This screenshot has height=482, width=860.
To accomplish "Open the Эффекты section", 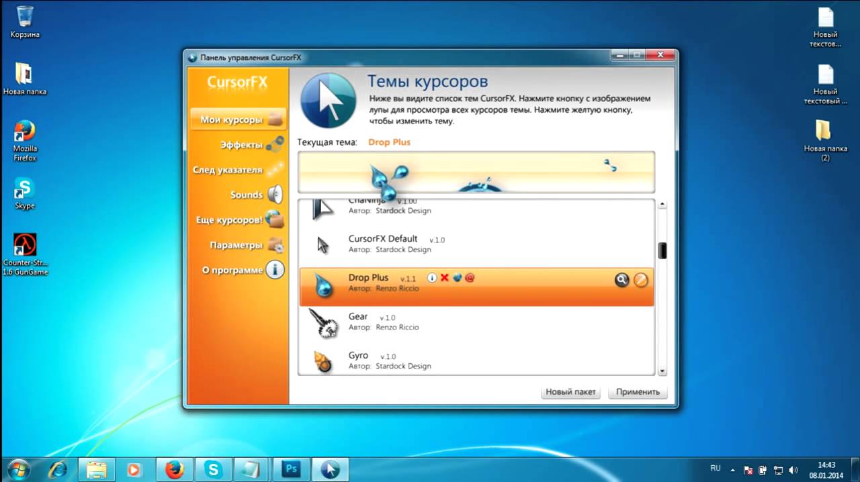I will (252, 144).
